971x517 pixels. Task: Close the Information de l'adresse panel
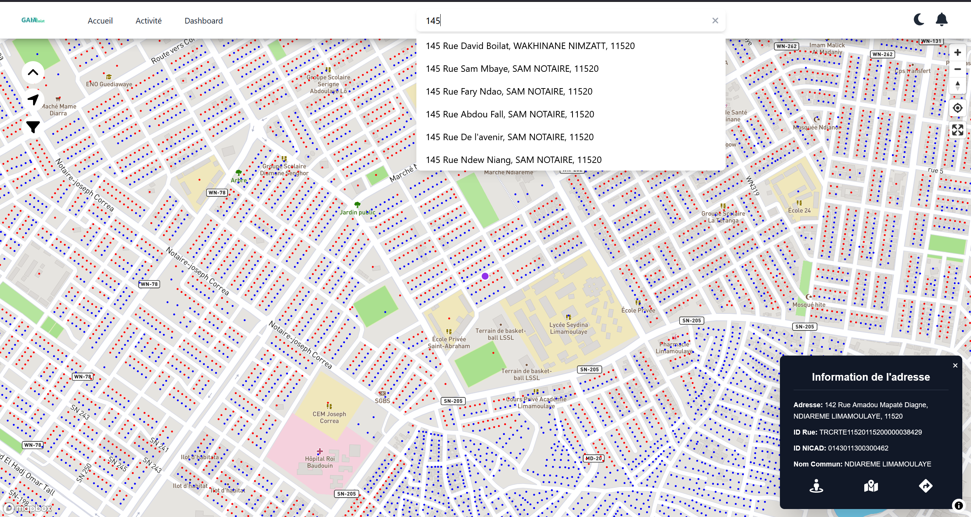point(955,365)
